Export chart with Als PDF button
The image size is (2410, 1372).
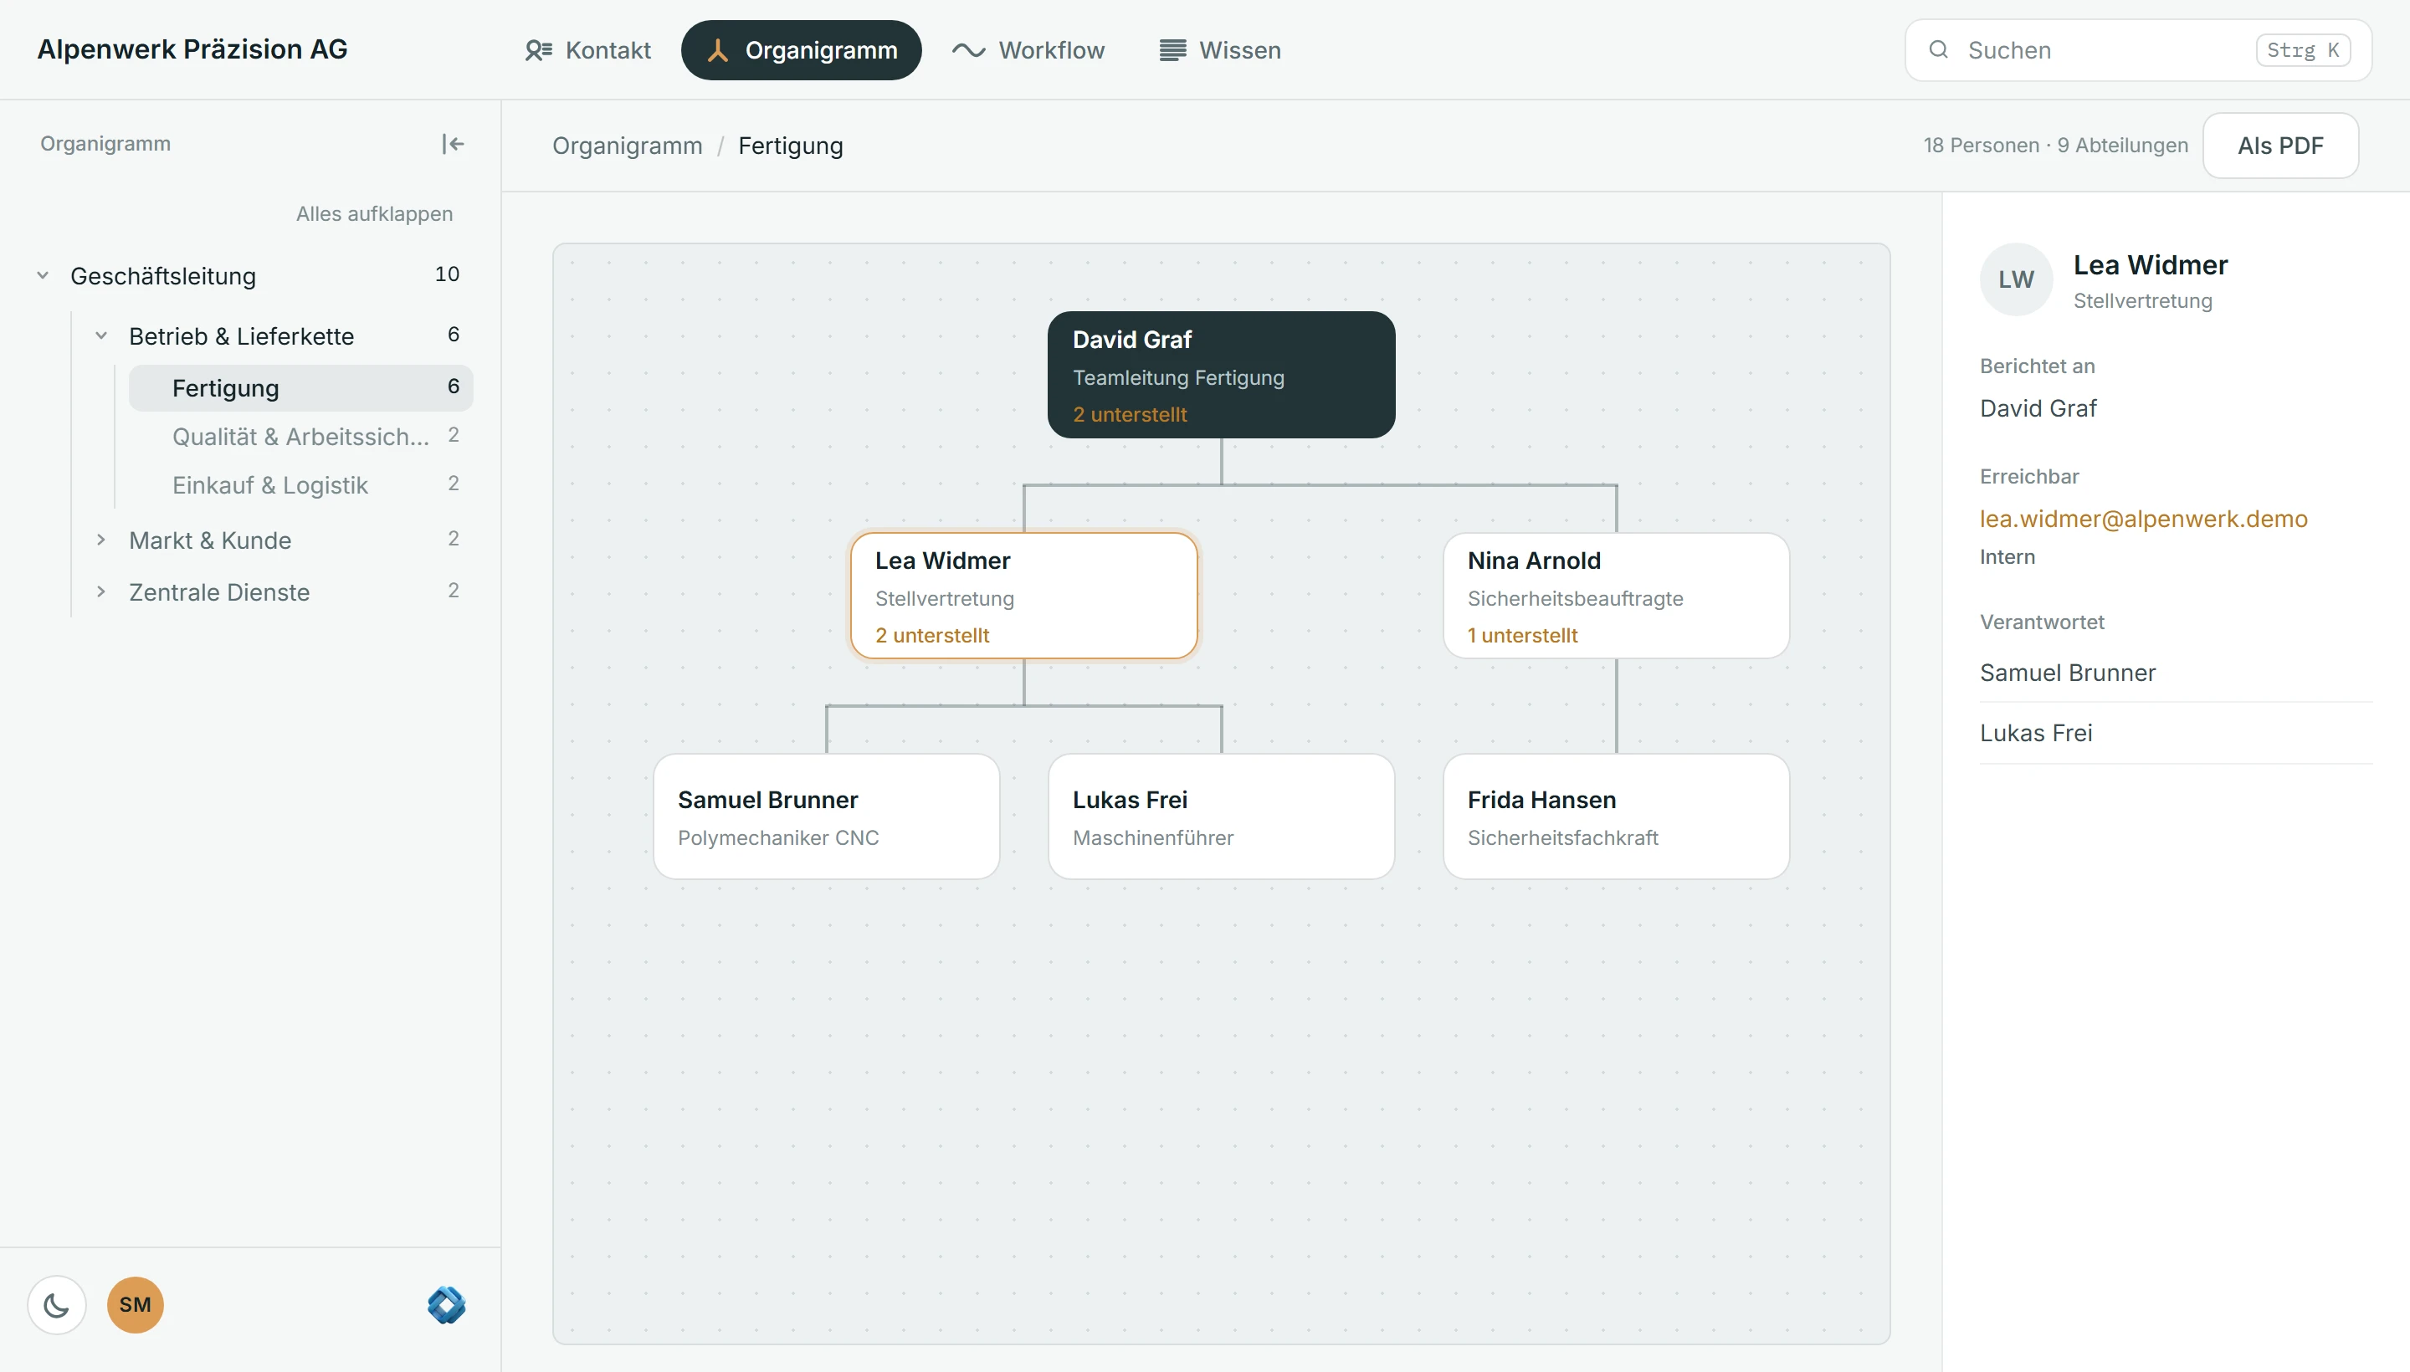click(x=2281, y=145)
